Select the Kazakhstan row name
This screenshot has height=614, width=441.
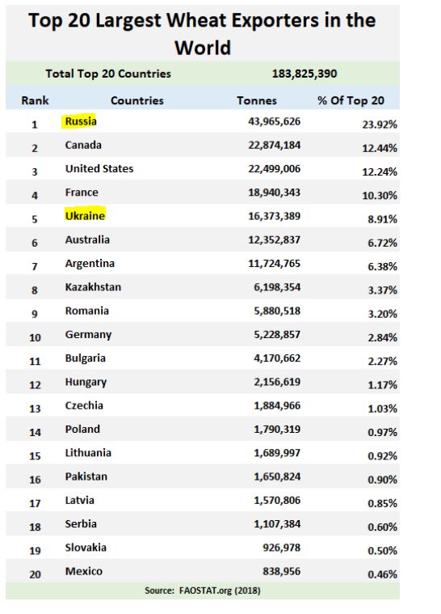(93, 287)
